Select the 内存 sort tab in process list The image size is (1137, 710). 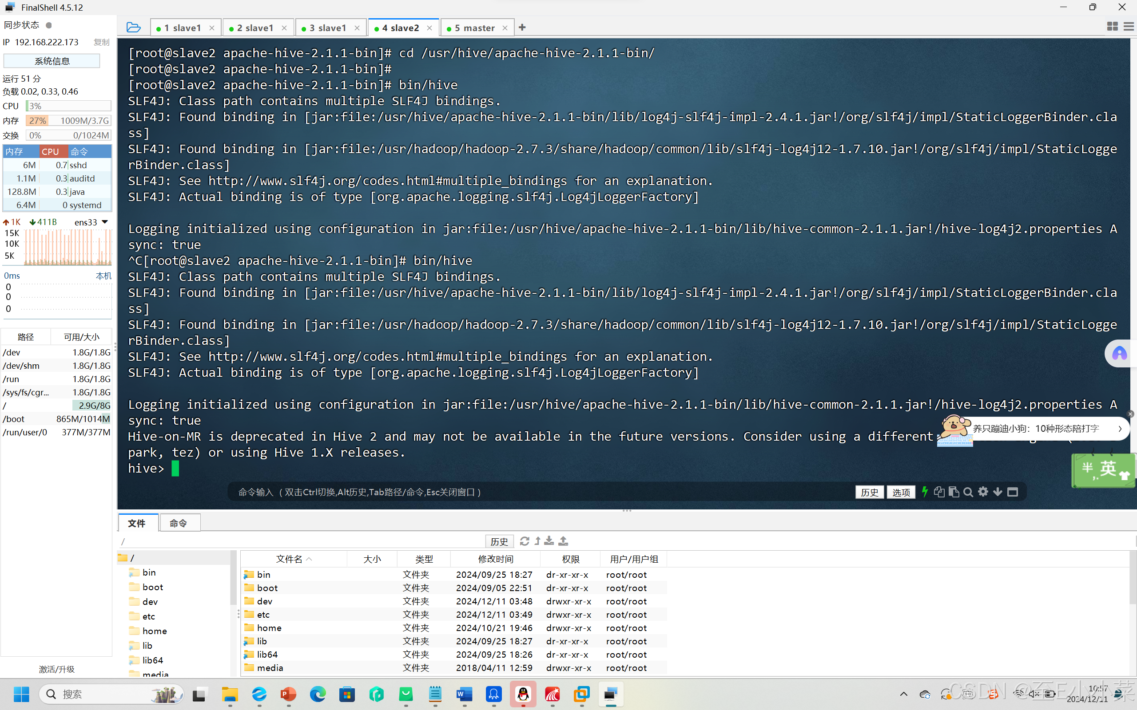[x=15, y=152]
